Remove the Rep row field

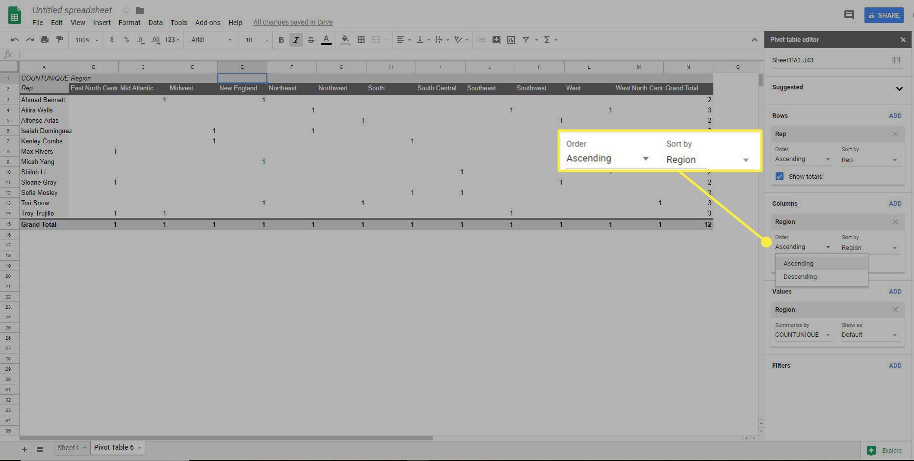895,134
